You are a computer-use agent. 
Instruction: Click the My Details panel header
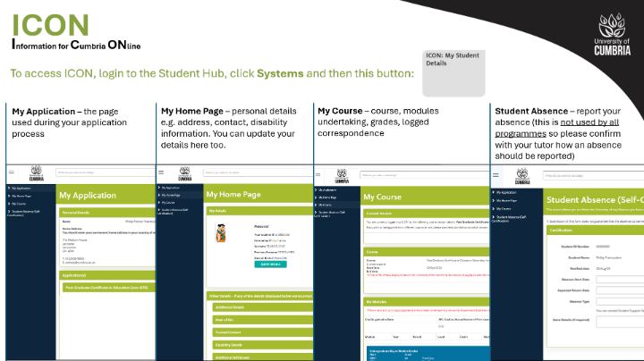tap(259, 211)
